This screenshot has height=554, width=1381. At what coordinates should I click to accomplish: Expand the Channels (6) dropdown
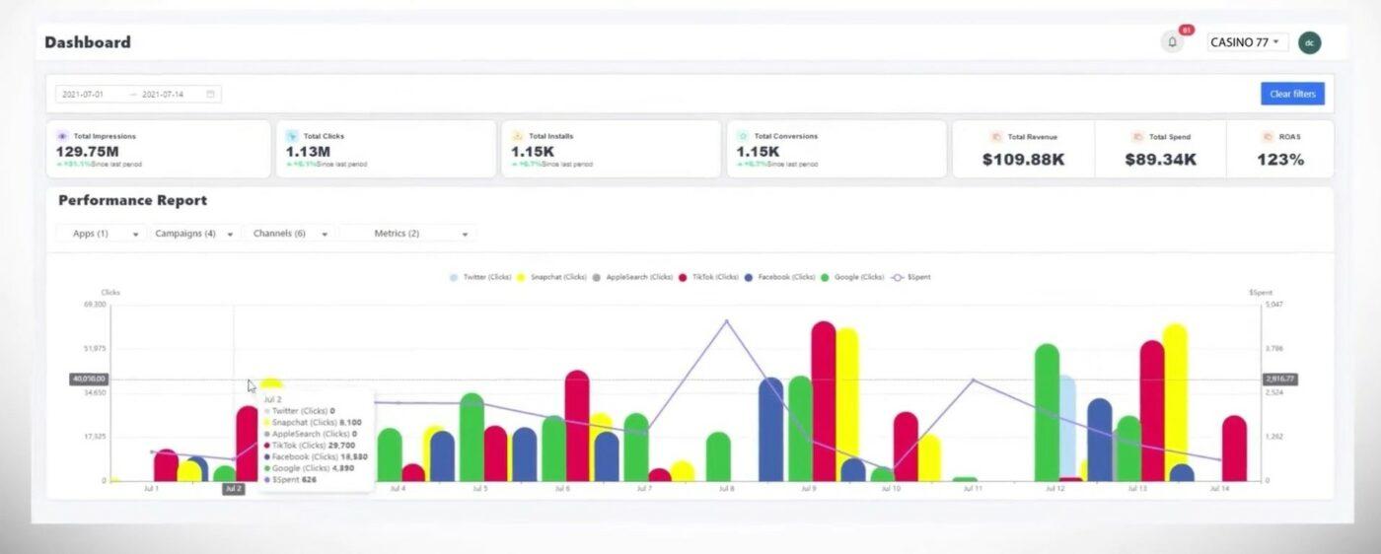[289, 234]
